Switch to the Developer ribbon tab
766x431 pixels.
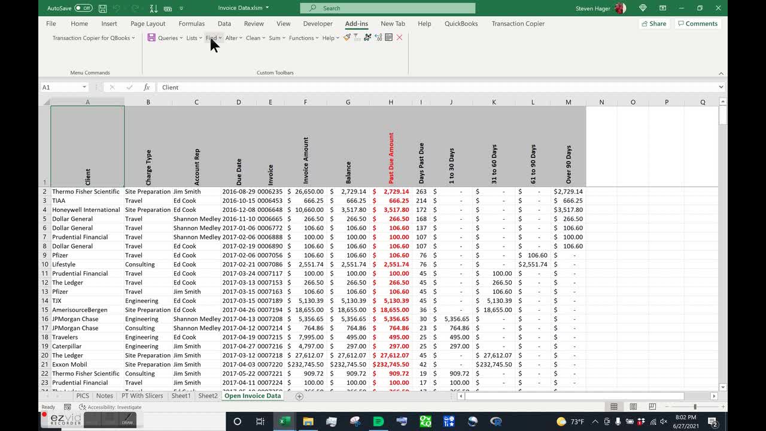tap(318, 23)
